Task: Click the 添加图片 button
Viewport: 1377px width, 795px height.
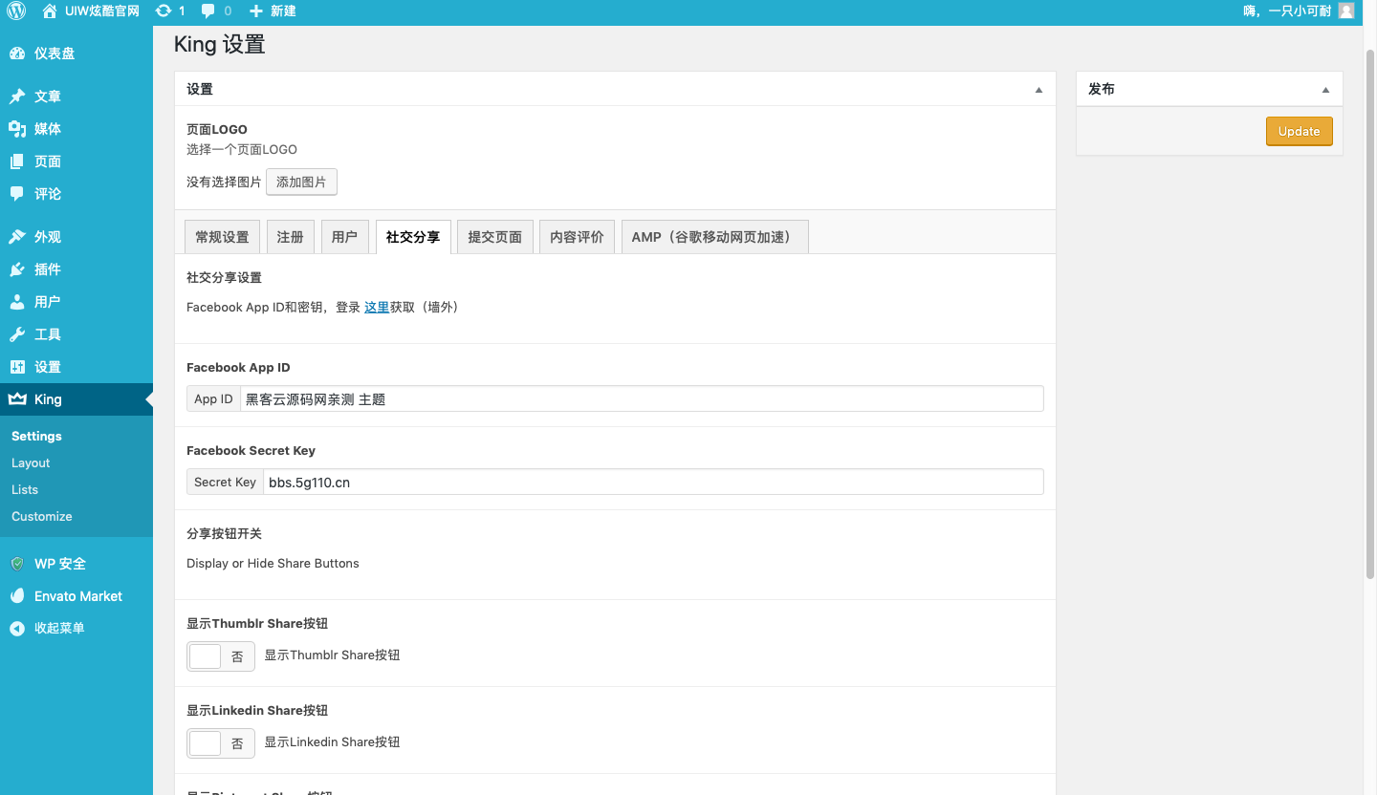Action: [301, 182]
